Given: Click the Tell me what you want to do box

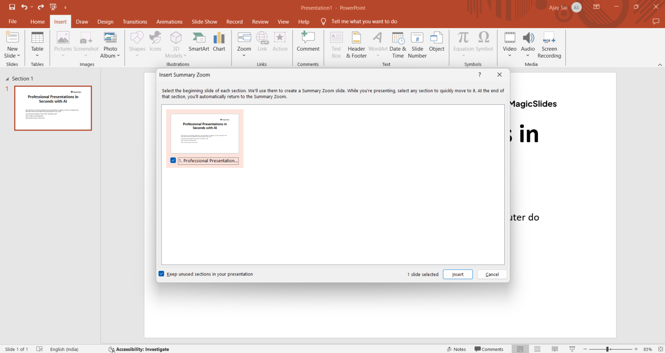Looking at the screenshot, I should click(364, 22).
